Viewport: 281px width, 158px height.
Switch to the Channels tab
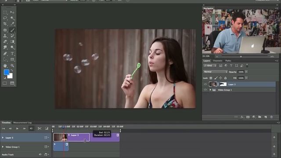click(218, 61)
